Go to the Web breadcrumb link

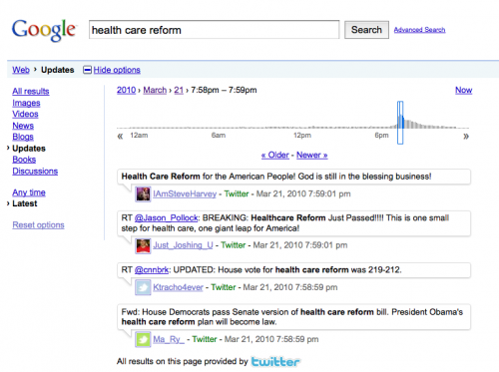coord(21,70)
